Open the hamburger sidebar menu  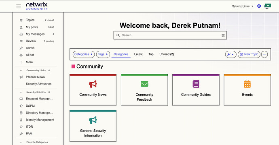19,6
